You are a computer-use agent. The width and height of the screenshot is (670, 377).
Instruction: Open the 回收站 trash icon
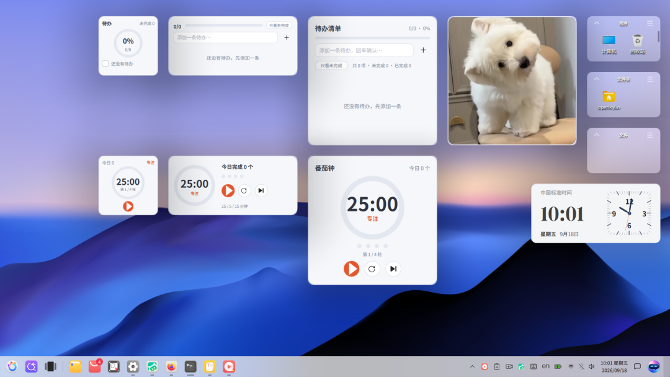pyautogui.click(x=638, y=44)
